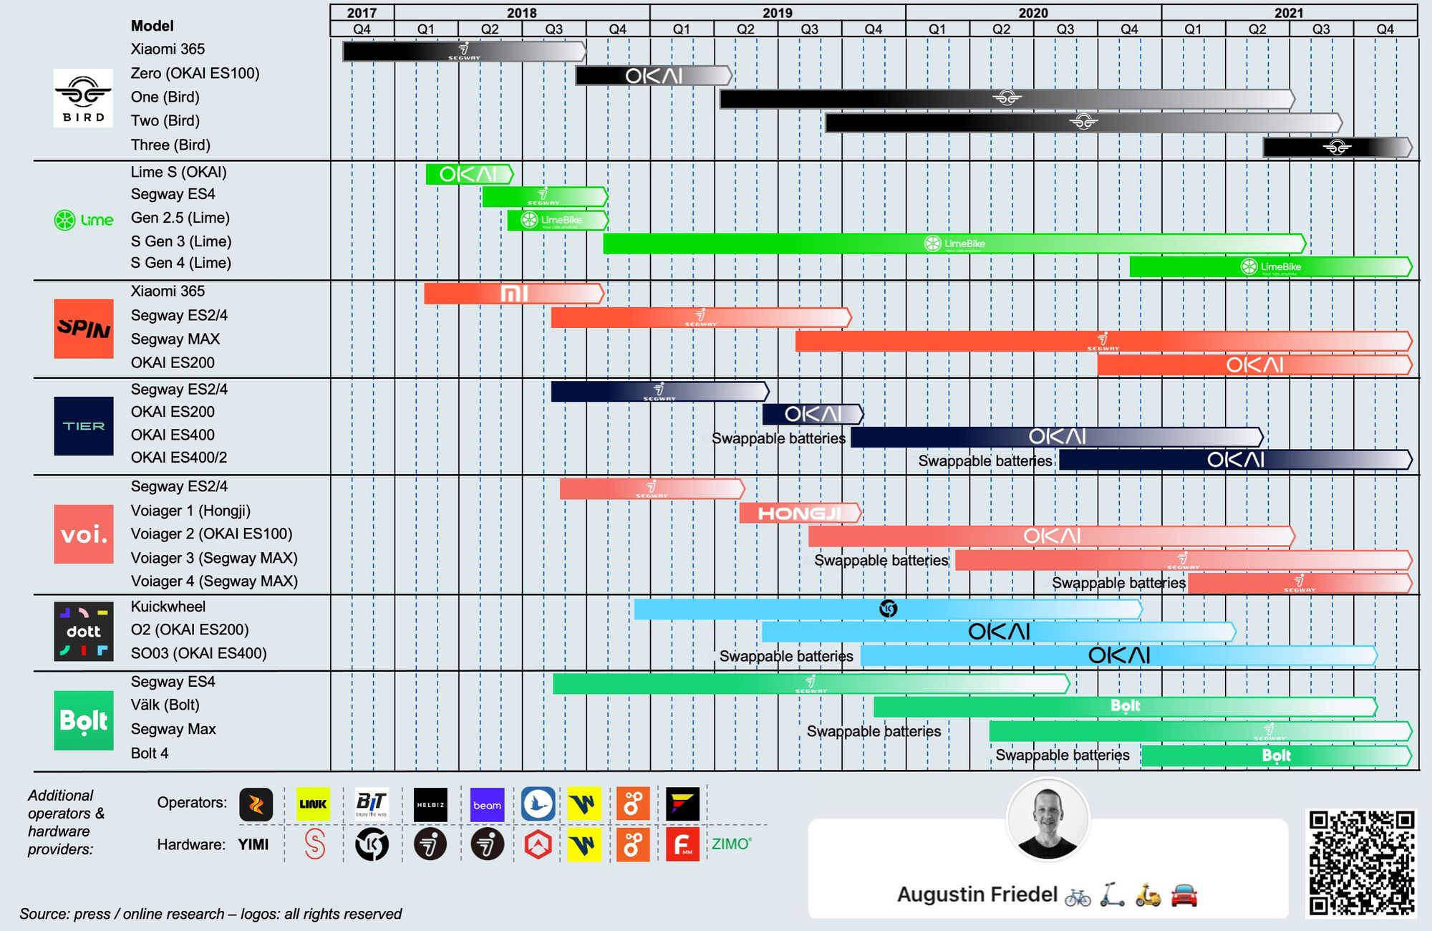The height and width of the screenshot is (931, 1432).
Task: Select the 'Three (Bird)' model label
Action: [x=170, y=145]
